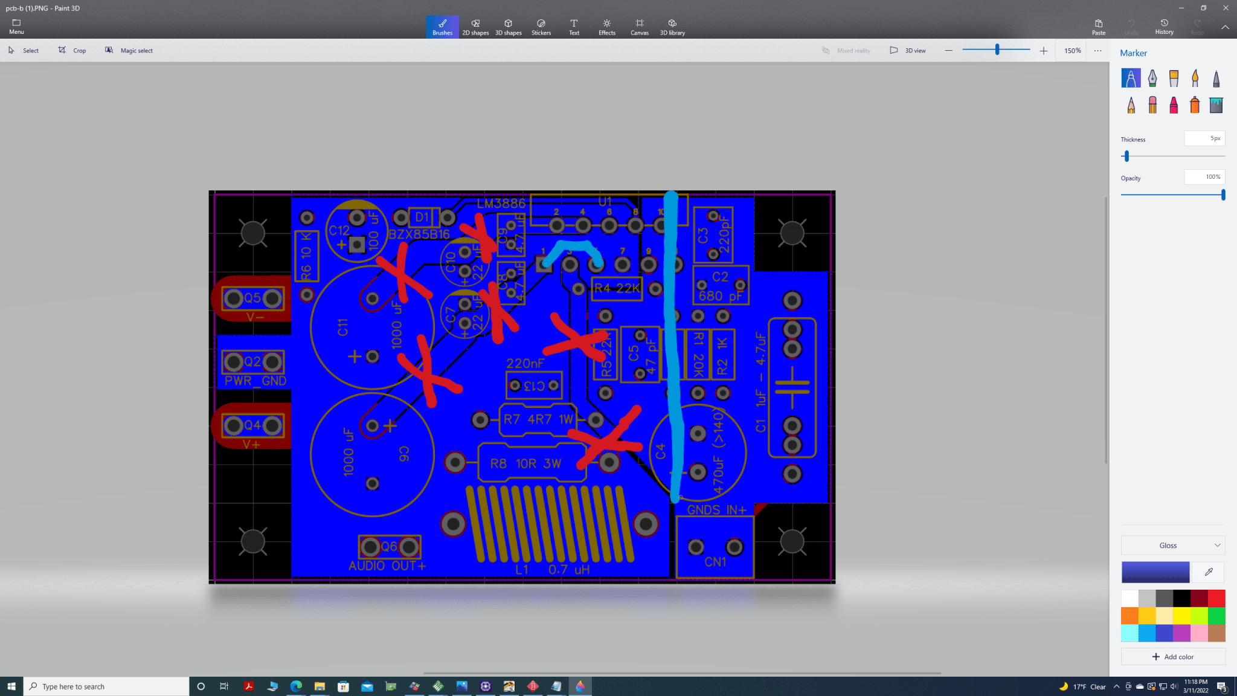Select the Crayon brush
This screenshot has width=1237, height=696.
[1174, 105]
